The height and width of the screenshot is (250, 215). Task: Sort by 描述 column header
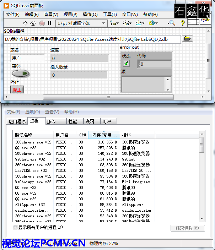tap(137, 135)
